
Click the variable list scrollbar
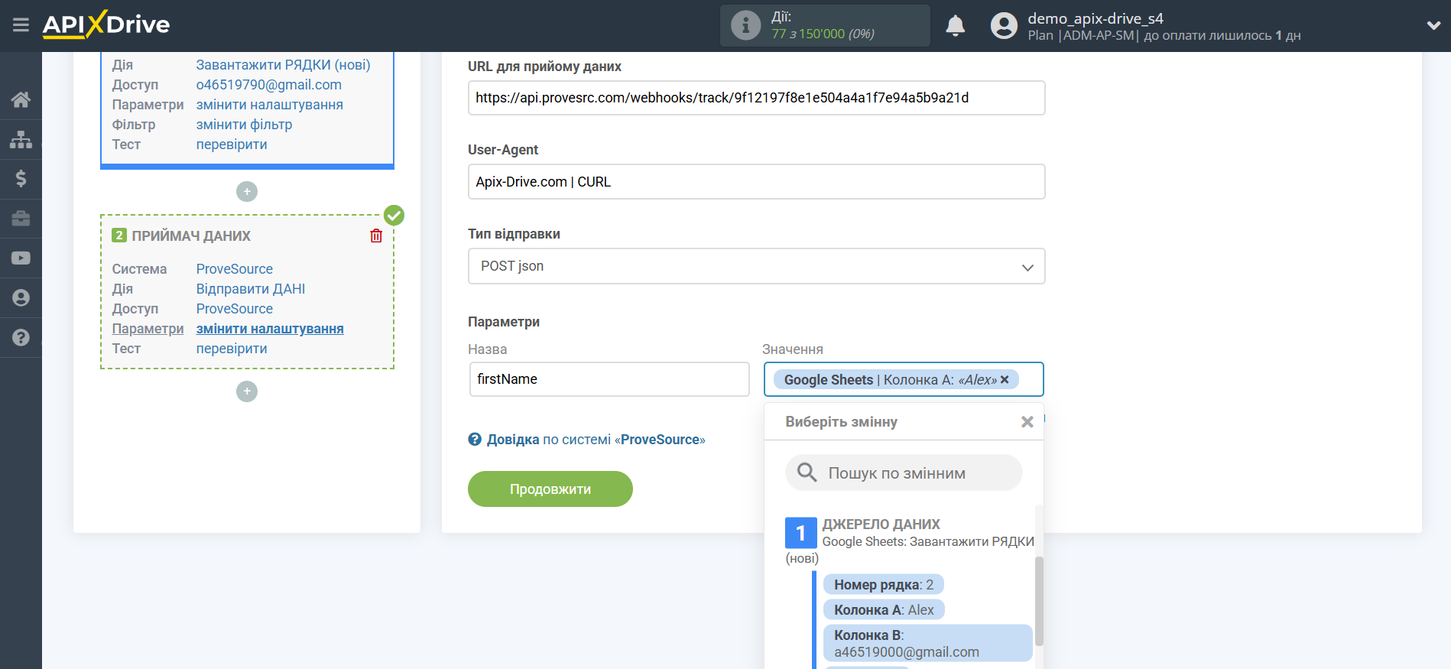coord(1039,601)
